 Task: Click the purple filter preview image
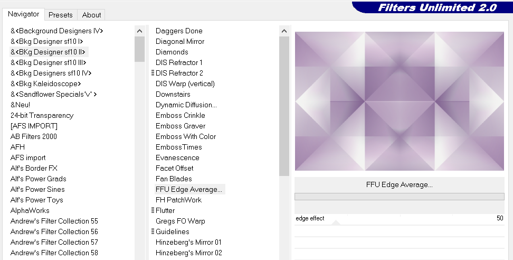tap(399, 101)
